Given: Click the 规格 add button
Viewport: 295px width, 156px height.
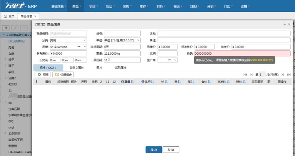Looking at the screenshot, I should [x=43, y=75].
